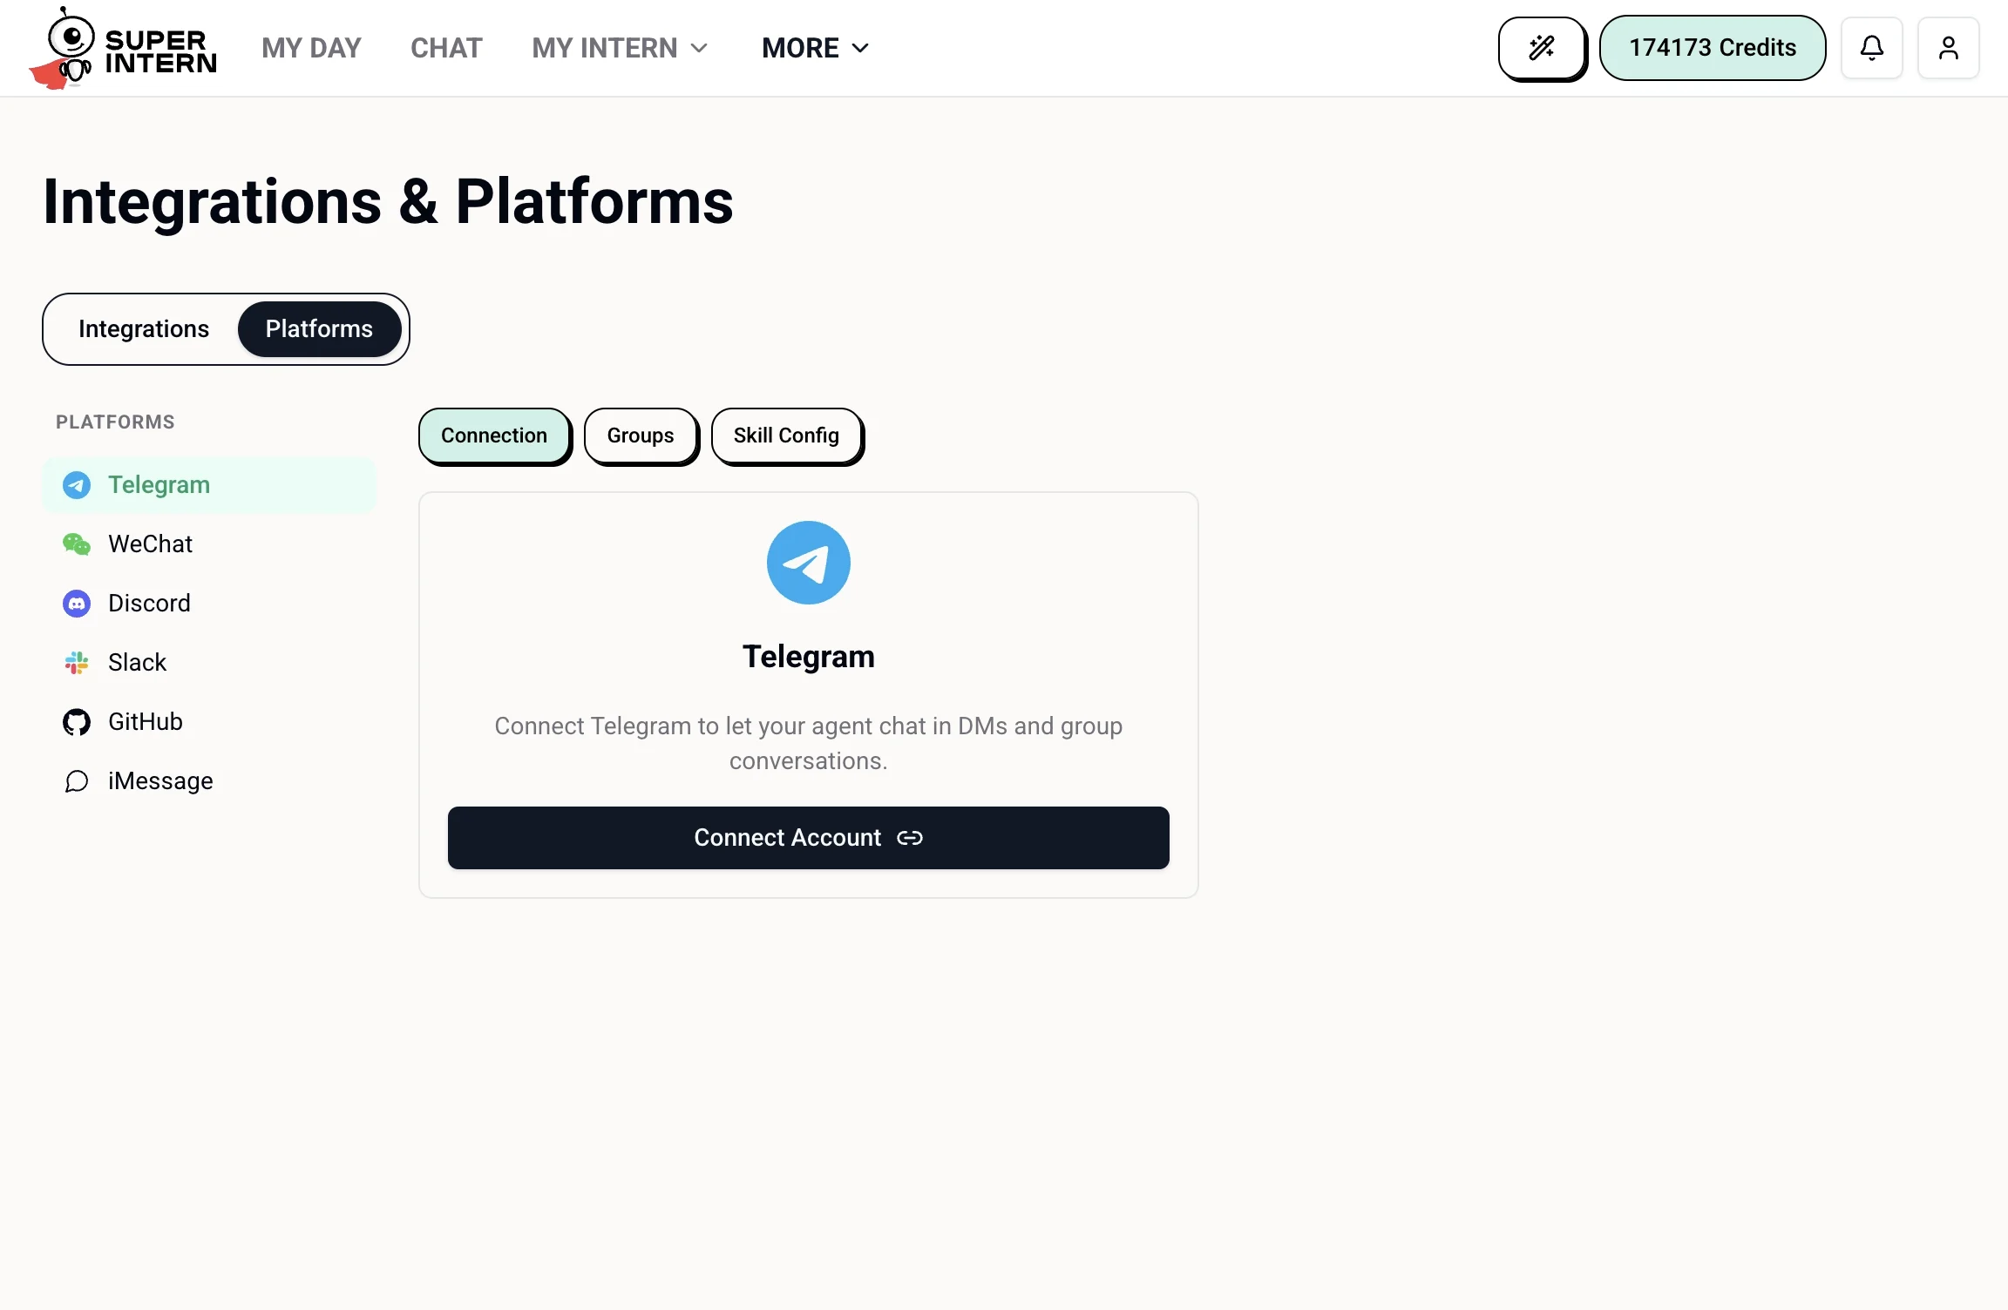Select iMessage platform
2008x1310 pixels.
click(209, 781)
